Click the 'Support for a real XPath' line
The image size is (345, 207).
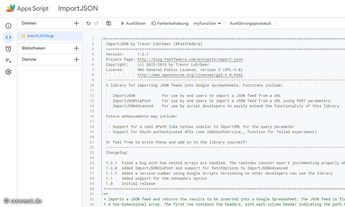click(201, 127)
